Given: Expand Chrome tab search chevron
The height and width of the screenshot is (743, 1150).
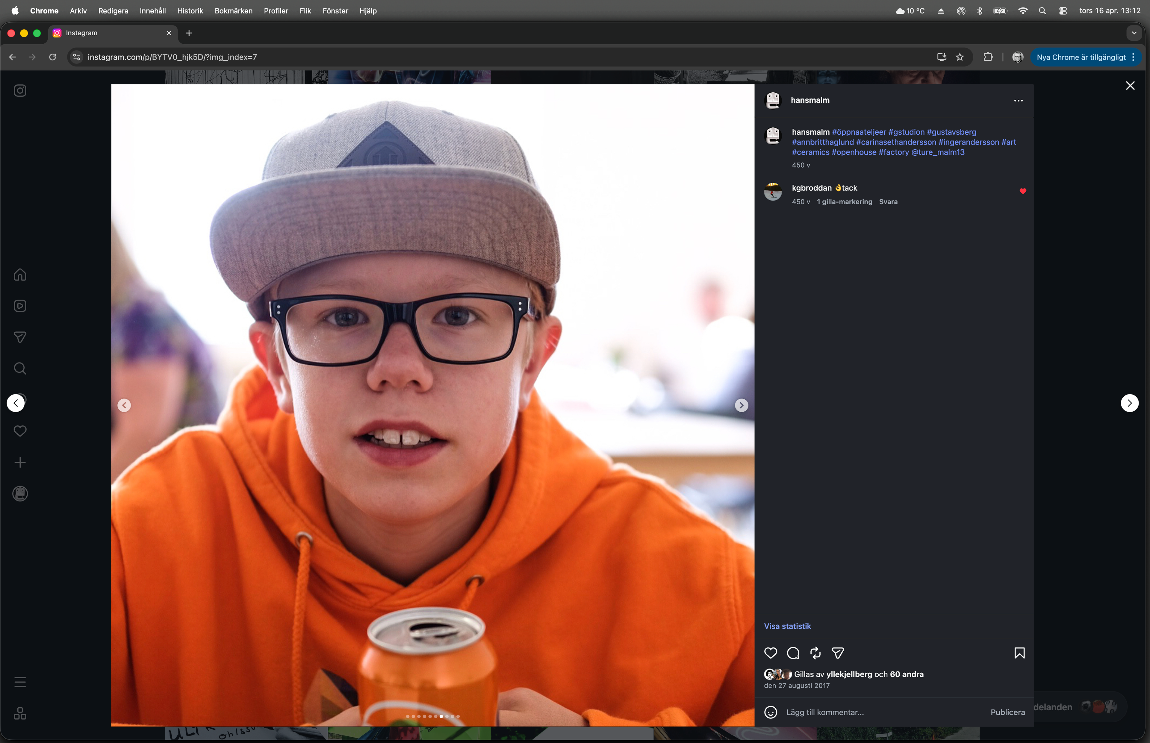Looking at the screenshot, I should click(1134, 33).
